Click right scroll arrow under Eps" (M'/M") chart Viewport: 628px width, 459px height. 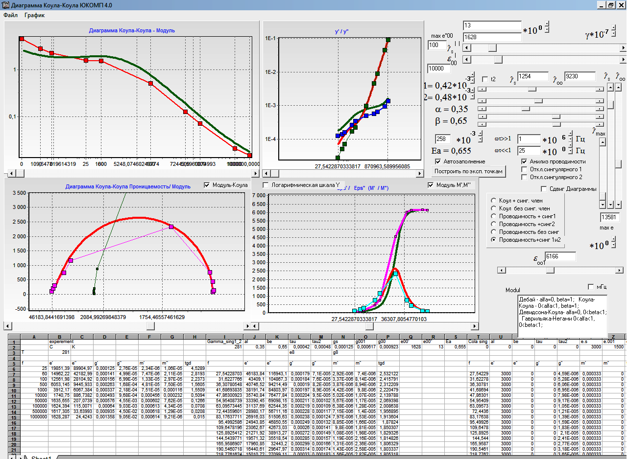(x=474, y=325)
